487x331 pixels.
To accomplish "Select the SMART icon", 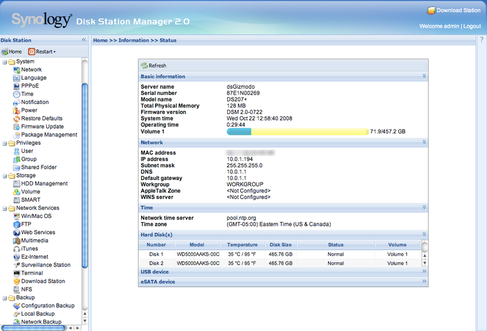I will [16, 200].
